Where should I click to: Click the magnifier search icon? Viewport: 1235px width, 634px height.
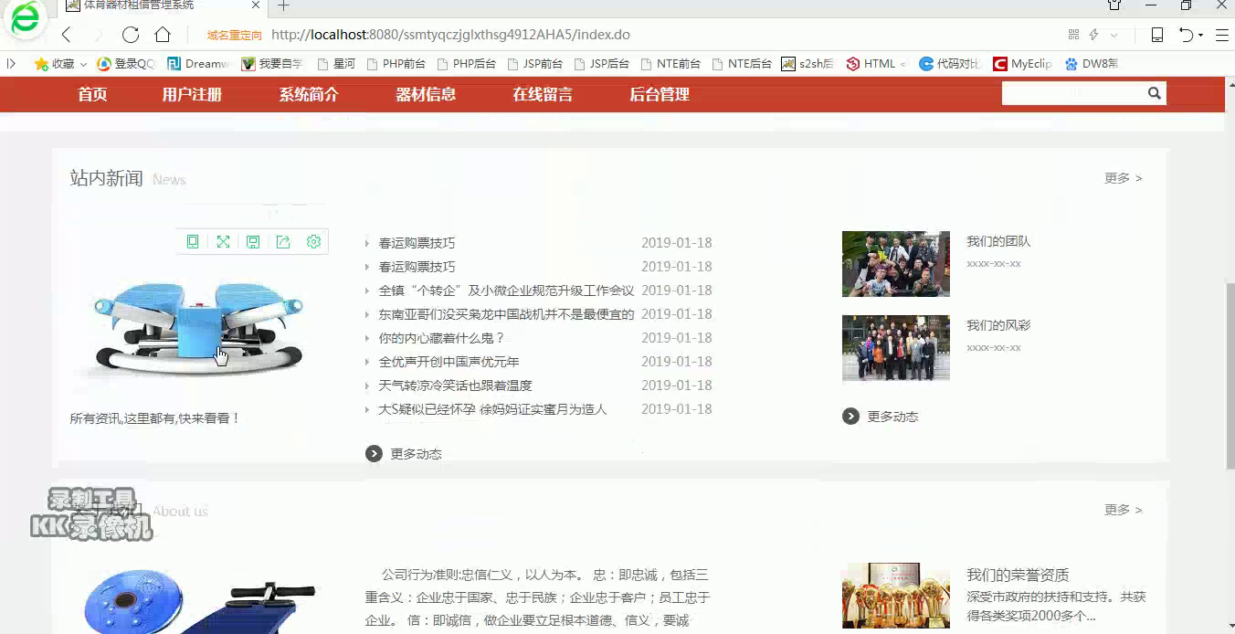pyautogui.click(x=1155, y=93)
